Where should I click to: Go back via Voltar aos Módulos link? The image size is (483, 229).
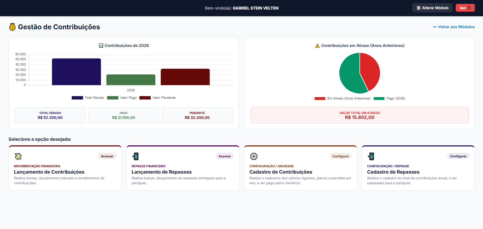click(454, 27)
